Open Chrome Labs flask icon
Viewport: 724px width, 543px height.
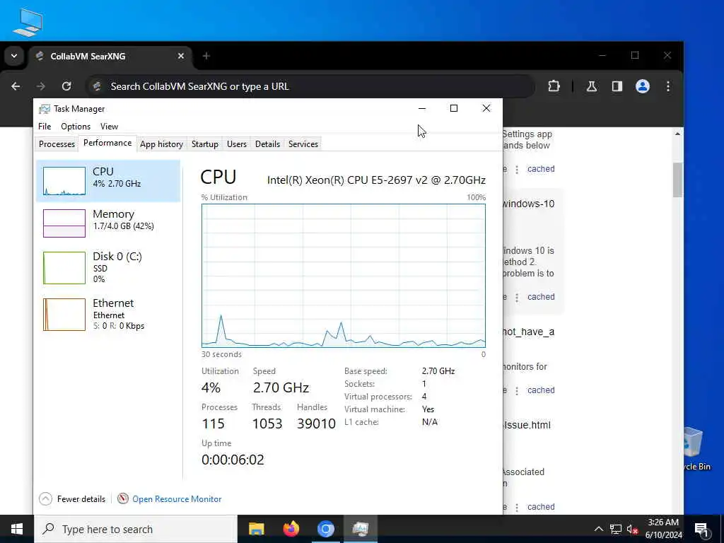click(592, 86)
